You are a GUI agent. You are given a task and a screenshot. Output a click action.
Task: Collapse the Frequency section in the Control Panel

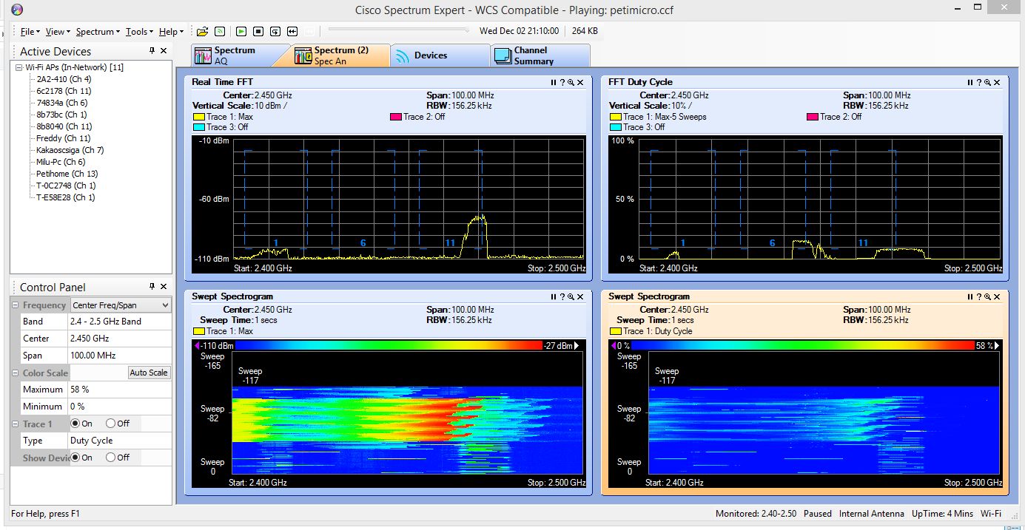(x=16, y=305)
